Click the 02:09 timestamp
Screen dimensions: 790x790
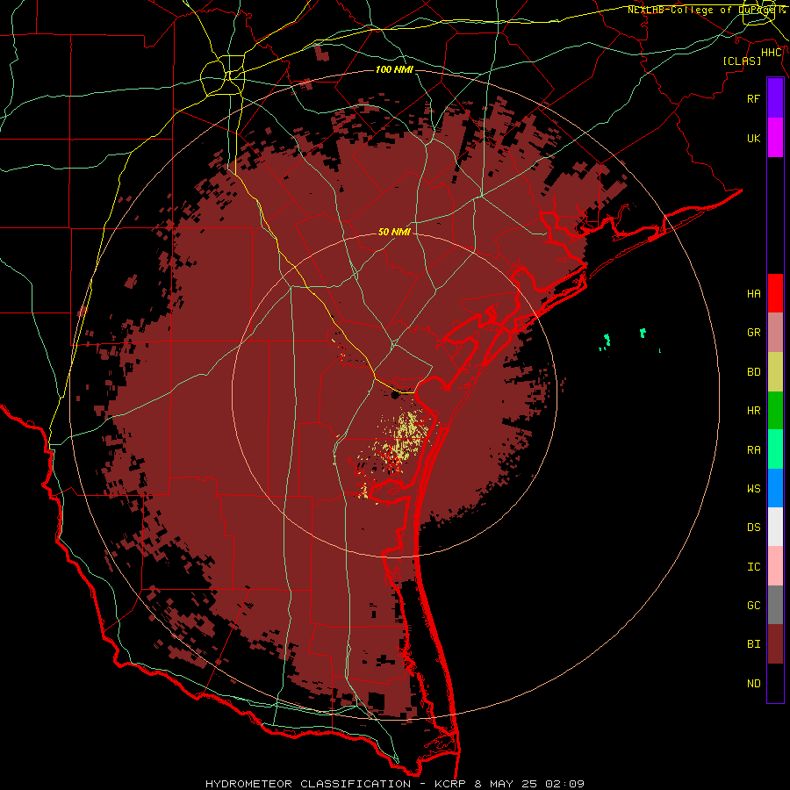click(x=564, y=784)
